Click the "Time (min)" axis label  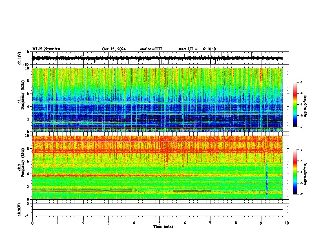[163, 227]
